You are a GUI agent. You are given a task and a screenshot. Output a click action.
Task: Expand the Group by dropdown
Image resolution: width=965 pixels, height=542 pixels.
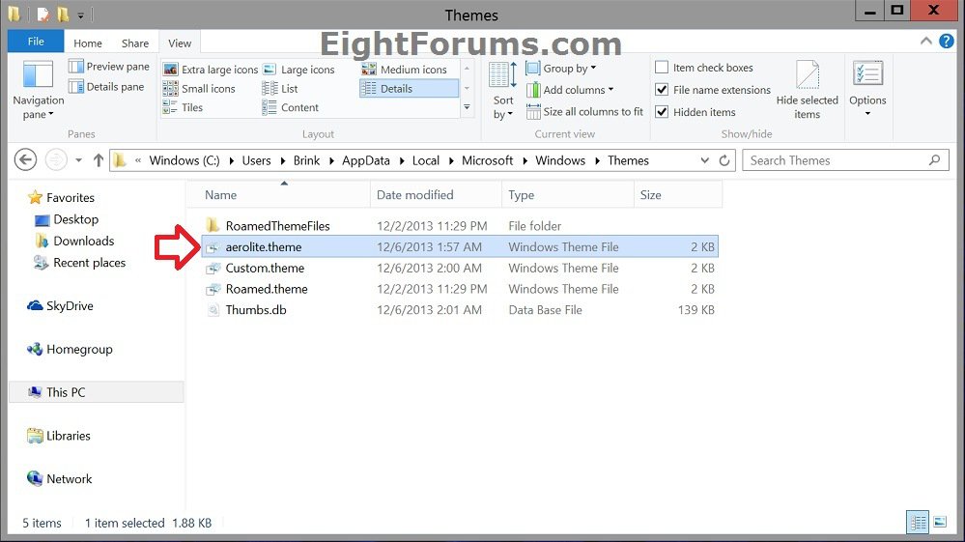561,68
